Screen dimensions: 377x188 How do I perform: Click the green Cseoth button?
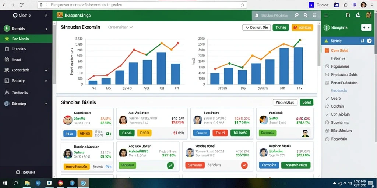(x=127, y=133)
